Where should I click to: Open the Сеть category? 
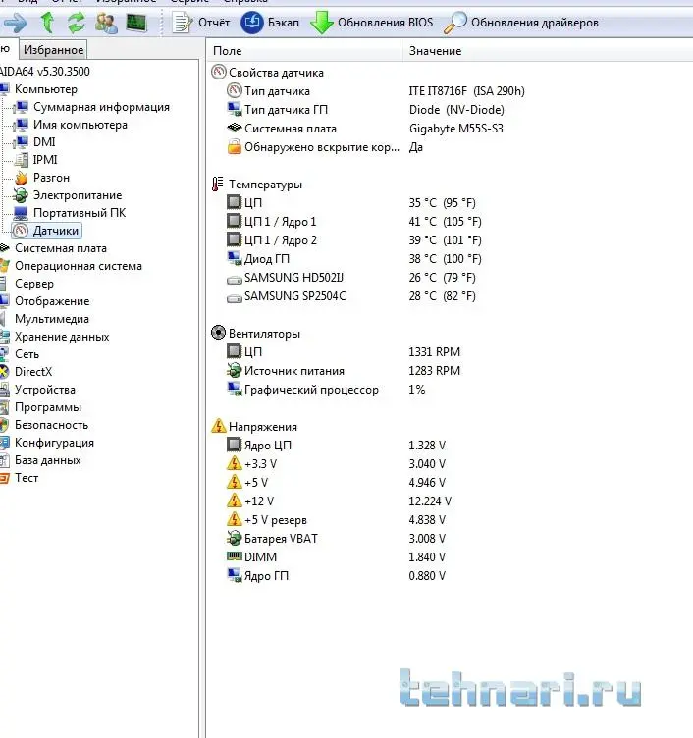[x=27, y=354]
